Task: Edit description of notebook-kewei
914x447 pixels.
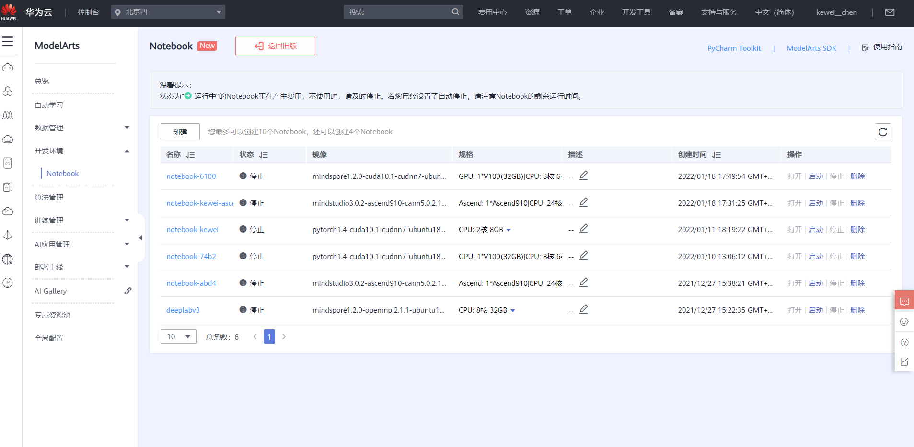Action: (584, 229)
